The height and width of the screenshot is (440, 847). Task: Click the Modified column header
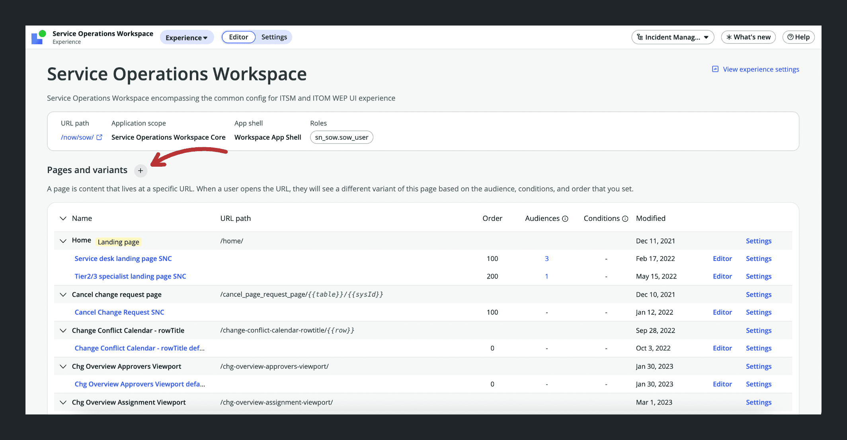(650, 218)
